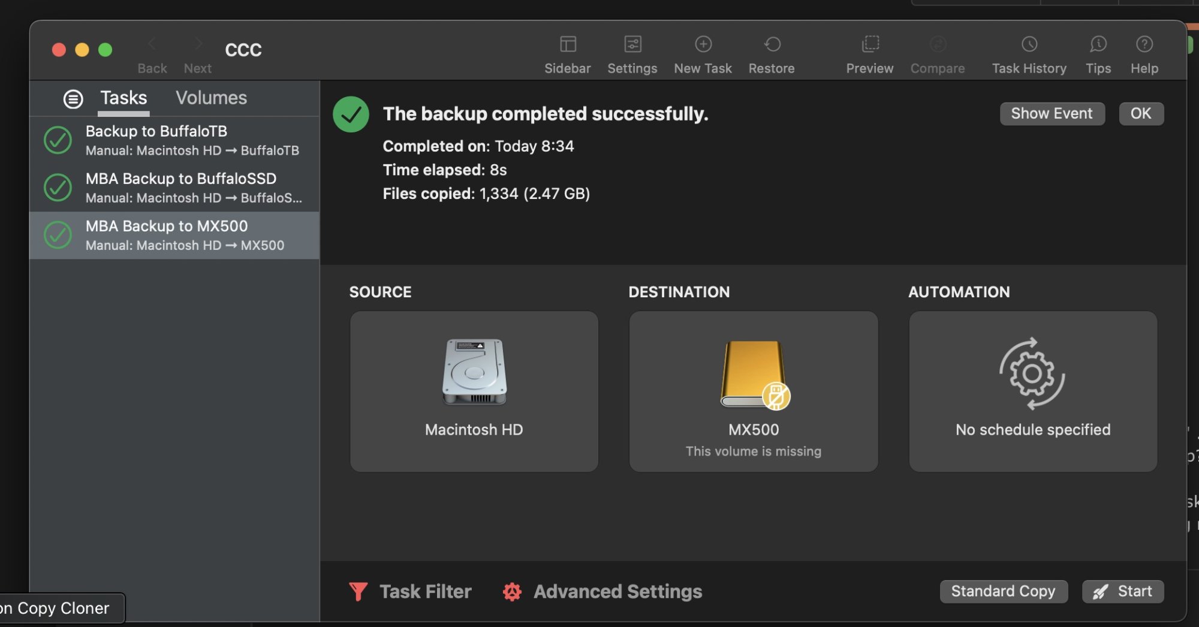Select the MBA Backup to BuffaloSSD task
Screen dimensions: 1199x627
[x=174, y=188]
